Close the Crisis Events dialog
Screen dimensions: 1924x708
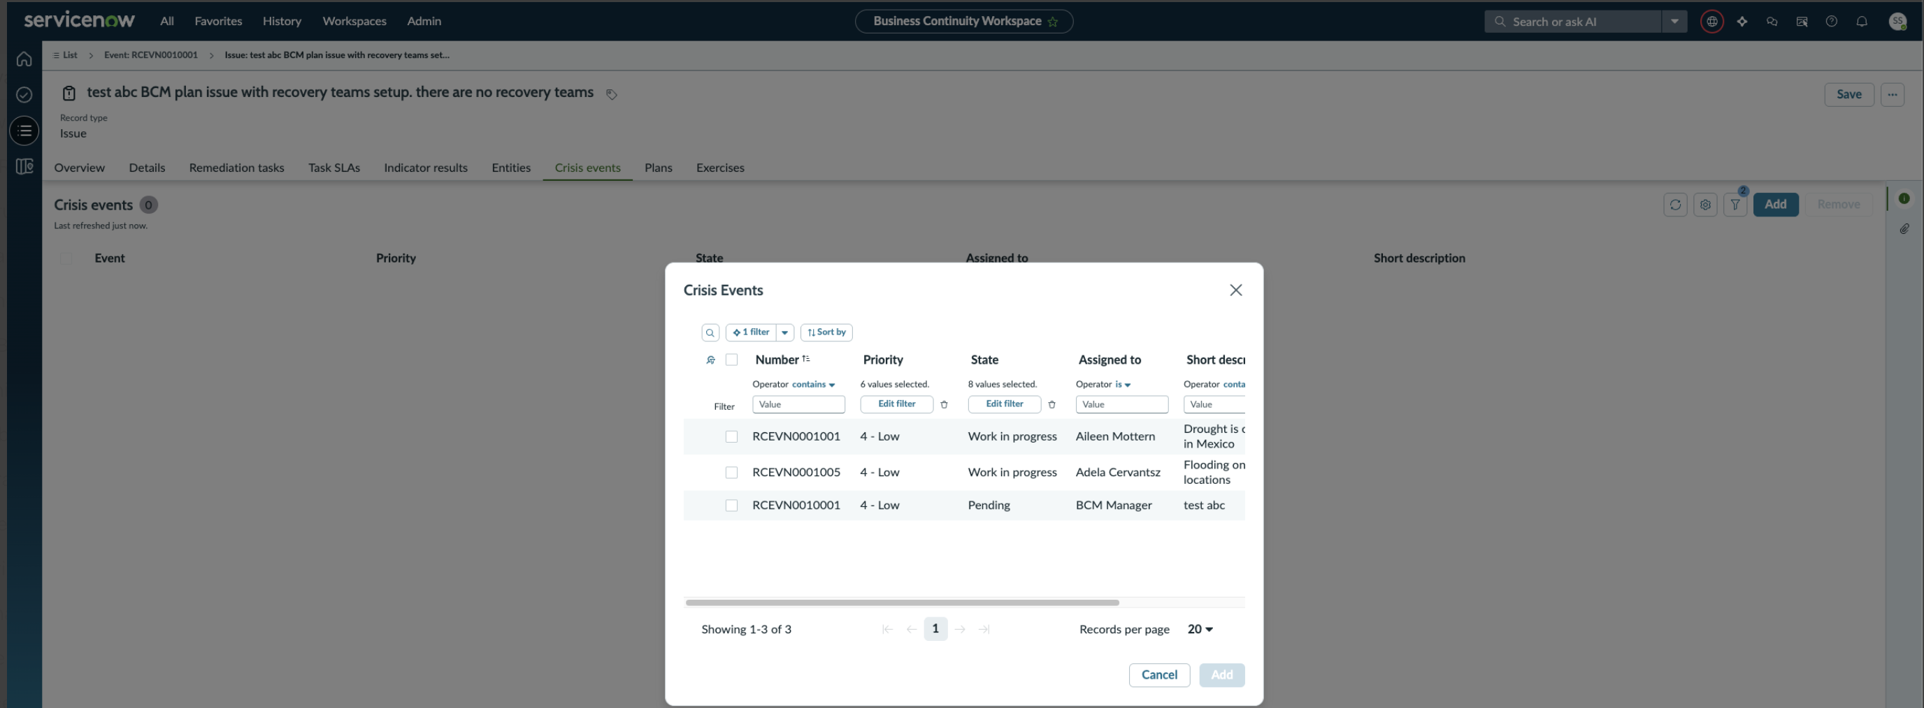click(1236, 290)
